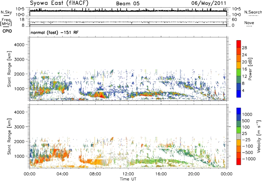The image size is (262, 181).
Task: Click the '20:00' time axis tick label
Action: pyautogui.click(x=194, y=174)
